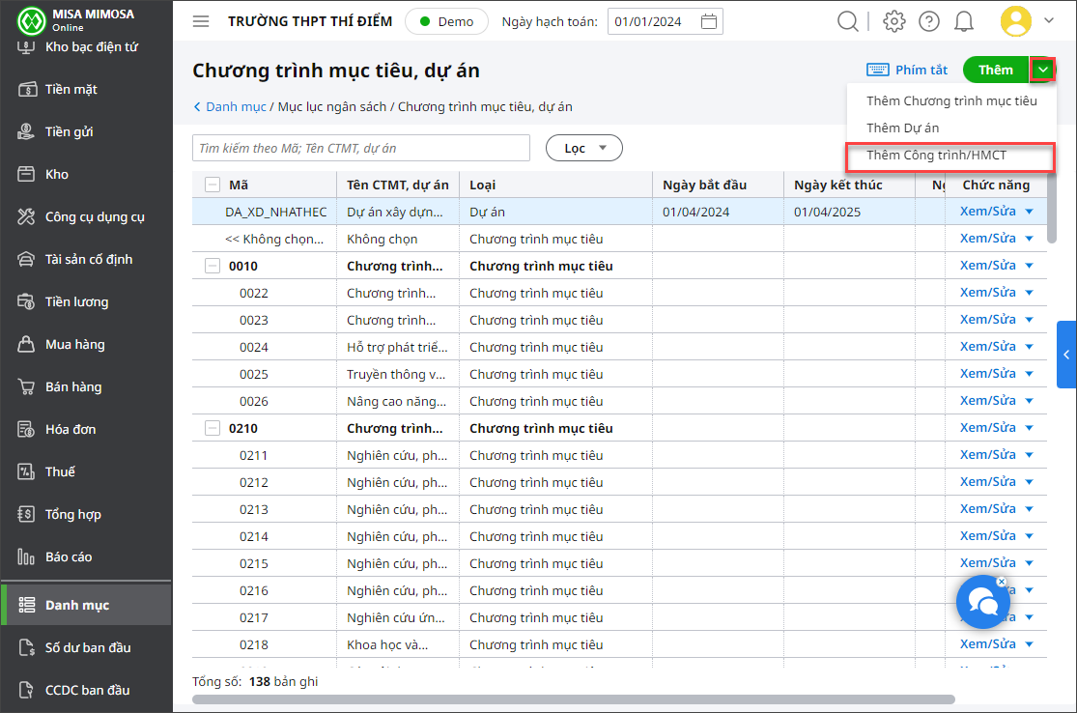Open settings gear icon in header
The height and width of the screenshot is (713, 1077).
coord(894,21)
